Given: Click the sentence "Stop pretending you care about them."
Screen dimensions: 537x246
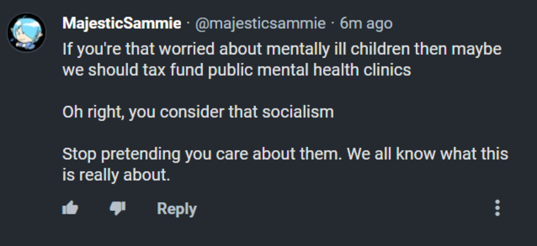Looking at the screenshot, I should (201, 154).
